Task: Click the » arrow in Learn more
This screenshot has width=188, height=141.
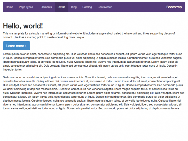Action: click(26, 46)
